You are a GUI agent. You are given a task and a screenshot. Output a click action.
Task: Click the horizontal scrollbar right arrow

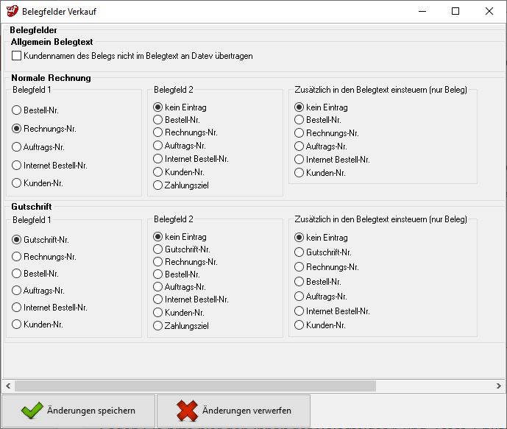pyautogui.click(x=498, y=386)
